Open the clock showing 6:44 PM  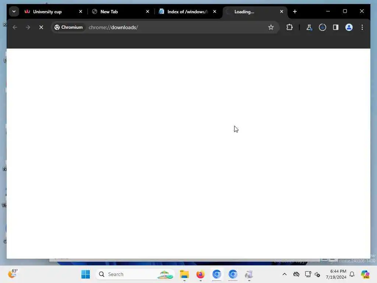(336, 274)
